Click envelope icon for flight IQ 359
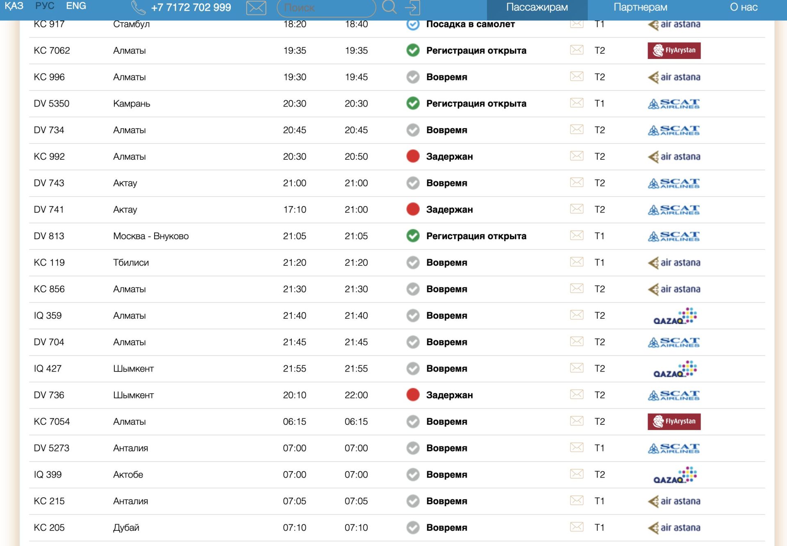The height and width of the screenshot is (546, 787). (577, 315)
